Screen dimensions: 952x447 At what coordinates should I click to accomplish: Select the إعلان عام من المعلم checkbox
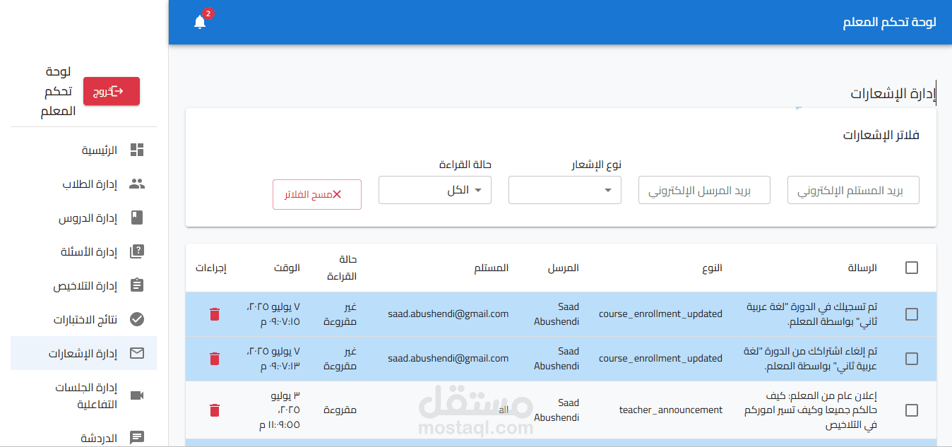(912, 410)
